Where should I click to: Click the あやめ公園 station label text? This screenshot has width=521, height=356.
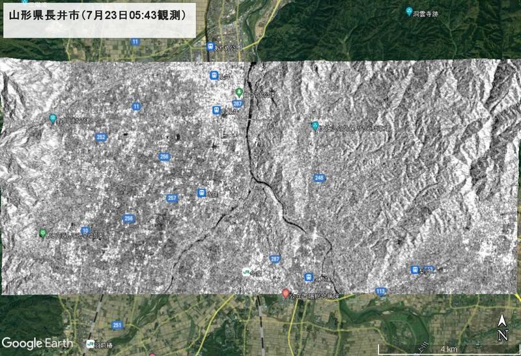pos(227,48)
